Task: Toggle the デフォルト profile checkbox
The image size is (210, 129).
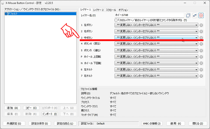Action: (6, 14)
